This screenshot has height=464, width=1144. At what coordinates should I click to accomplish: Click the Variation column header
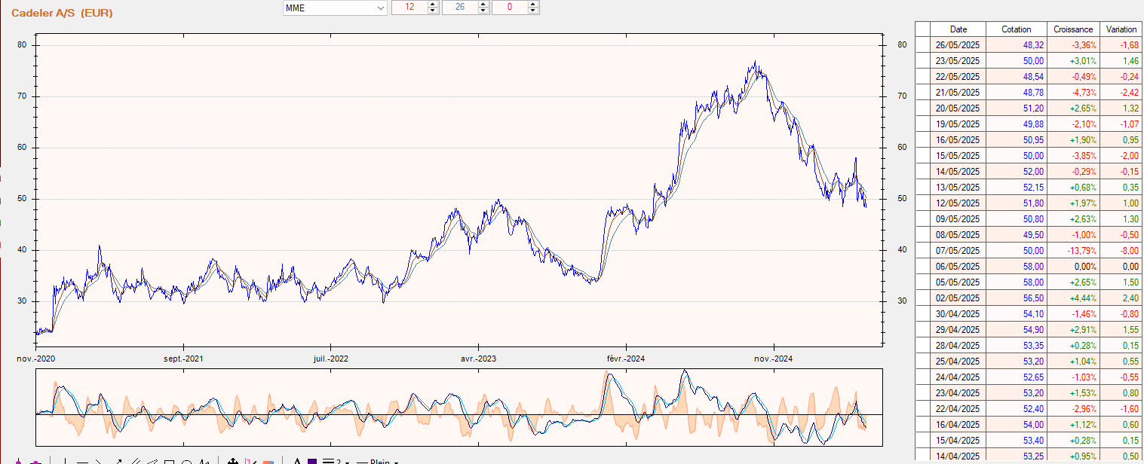tap(1121, 29)
